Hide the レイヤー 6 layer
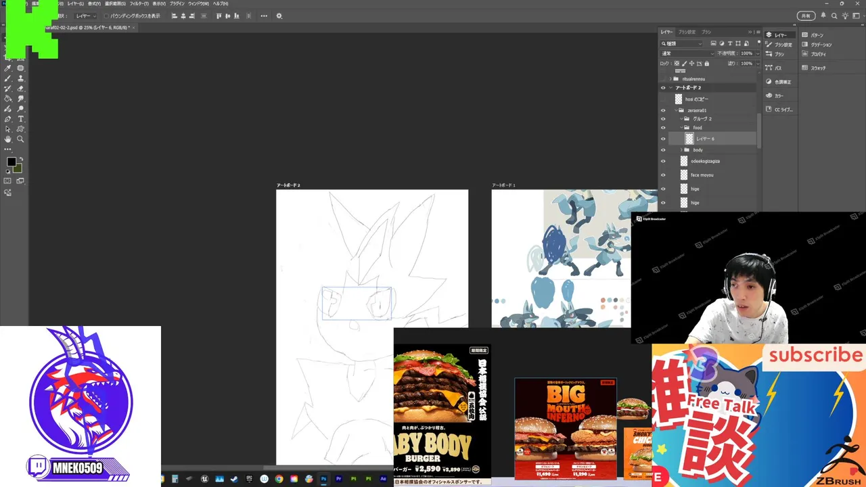 pyautogui.click(x=663, y=139)
